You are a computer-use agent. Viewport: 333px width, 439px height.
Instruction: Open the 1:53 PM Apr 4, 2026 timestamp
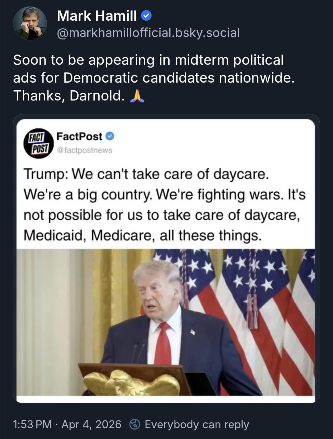click(x=67, y=425)
